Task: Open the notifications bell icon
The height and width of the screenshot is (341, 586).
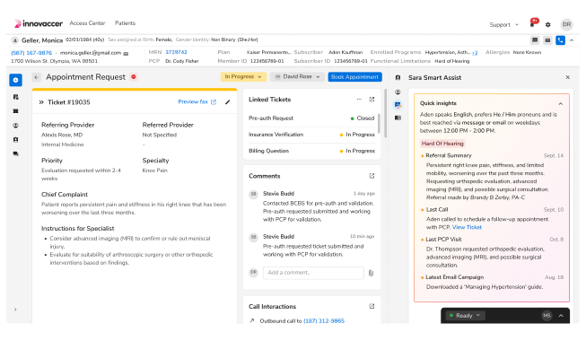Action: click(x=532, y=24)
